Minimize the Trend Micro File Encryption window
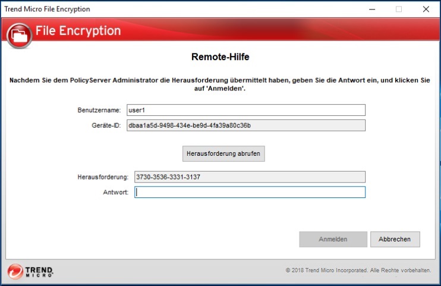Image resolution: width=441 pixels, height=286 pixels. tap(371, 9)
